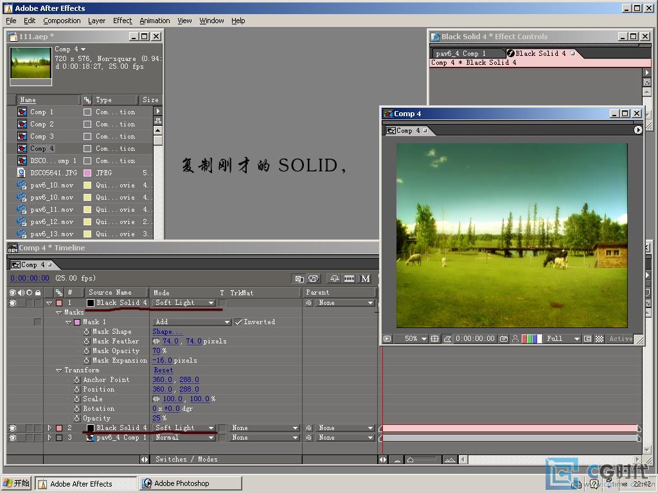
Task: Open the Animation menu
Action: 154,21
